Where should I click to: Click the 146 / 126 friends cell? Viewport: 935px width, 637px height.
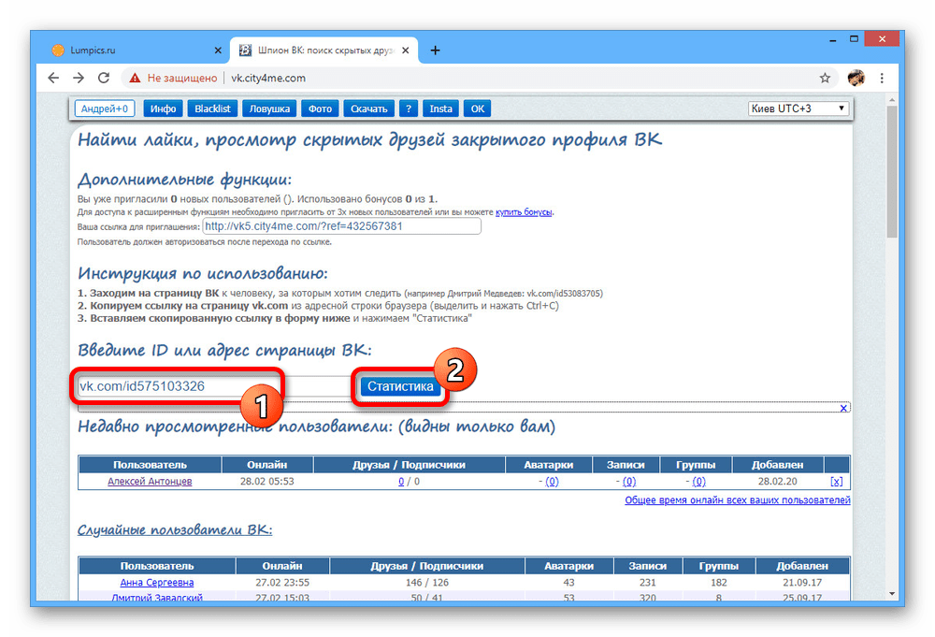pos(427,582)
